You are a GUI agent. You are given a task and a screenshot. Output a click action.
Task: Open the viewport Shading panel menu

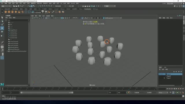(36, 16)
